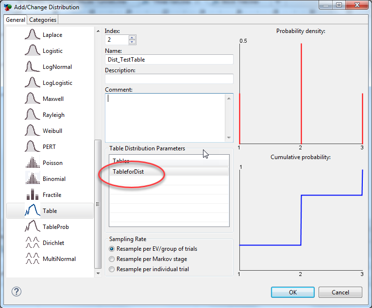
Task: Select Resample per Markov stage option
Action: (x=112, y=259)
